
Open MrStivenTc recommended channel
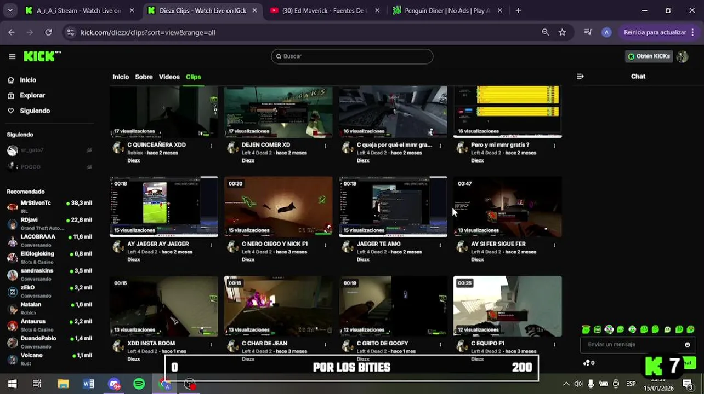click(x=49, y=206)
